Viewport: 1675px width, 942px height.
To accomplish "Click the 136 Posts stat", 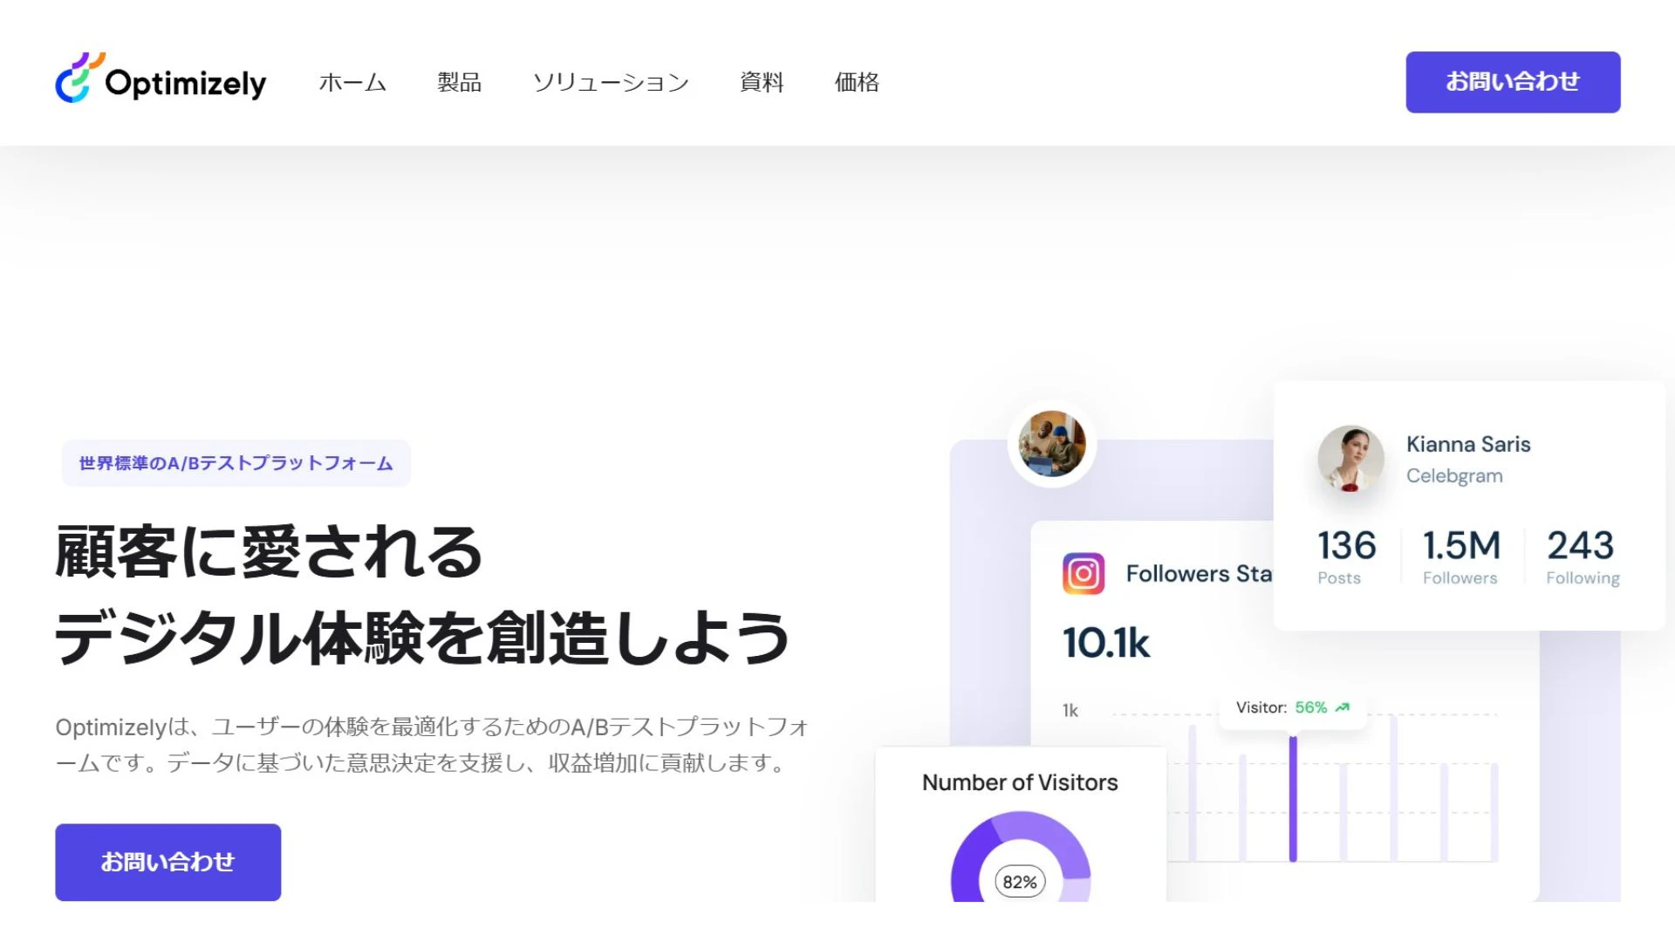I will (x=1346, y=556).
